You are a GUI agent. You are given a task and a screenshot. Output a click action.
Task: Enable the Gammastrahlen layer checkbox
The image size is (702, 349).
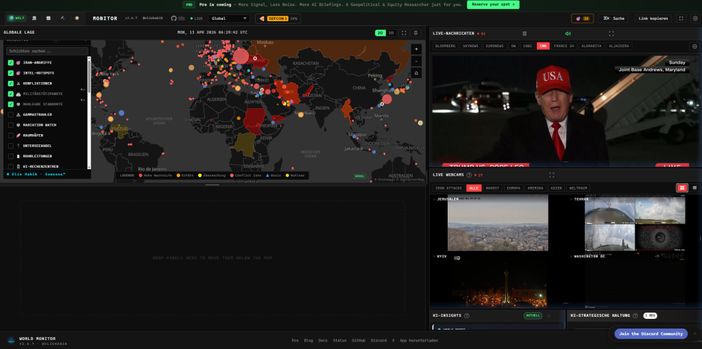pyautogui.click(x=11, y=114)
